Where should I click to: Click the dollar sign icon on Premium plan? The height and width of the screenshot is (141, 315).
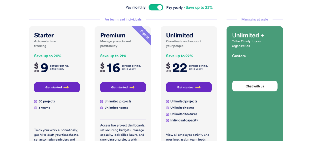point(102,66)
